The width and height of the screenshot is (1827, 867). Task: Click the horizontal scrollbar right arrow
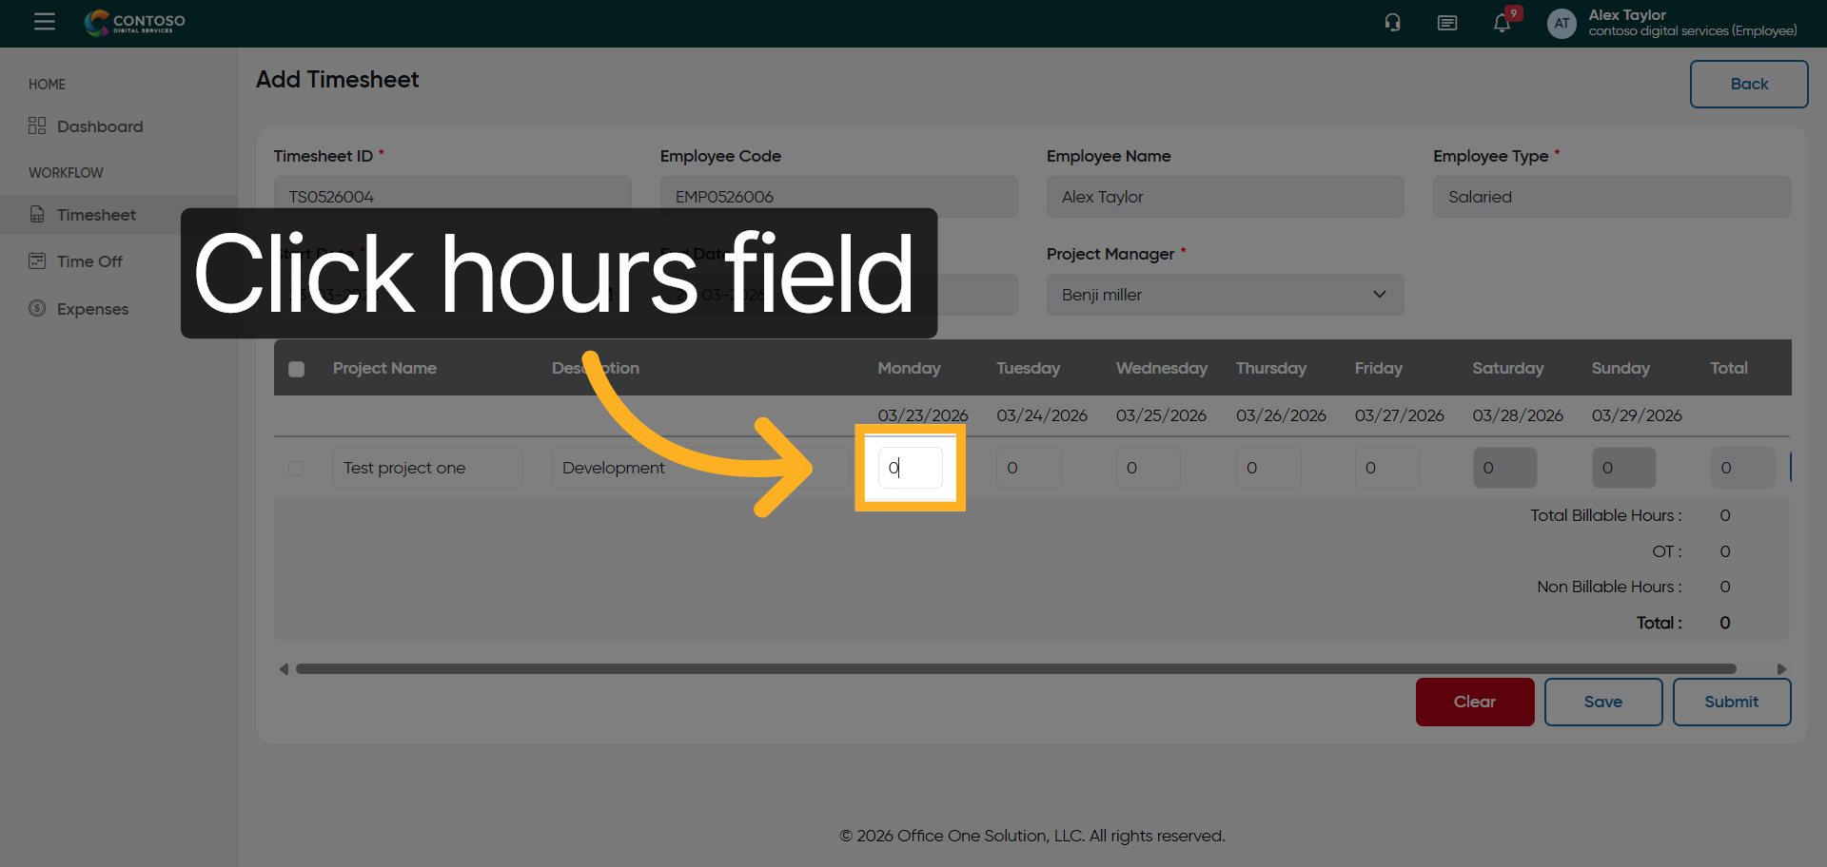[x=1781, y=669]
